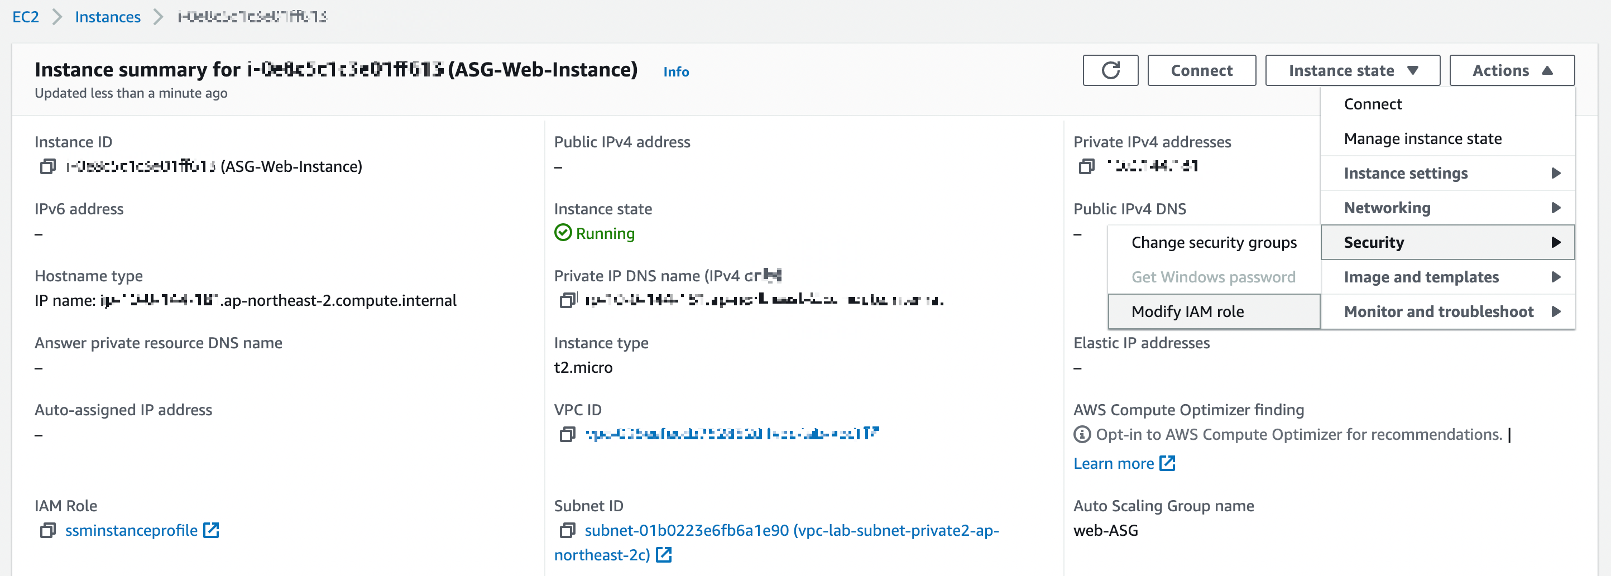
Task: Open the blurred VPC ID link
Action: click(x=732, y=434)
